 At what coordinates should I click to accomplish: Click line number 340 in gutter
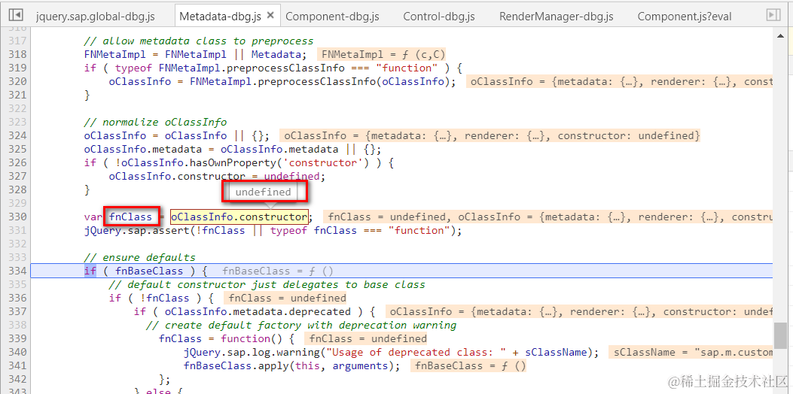click(18, 352)
